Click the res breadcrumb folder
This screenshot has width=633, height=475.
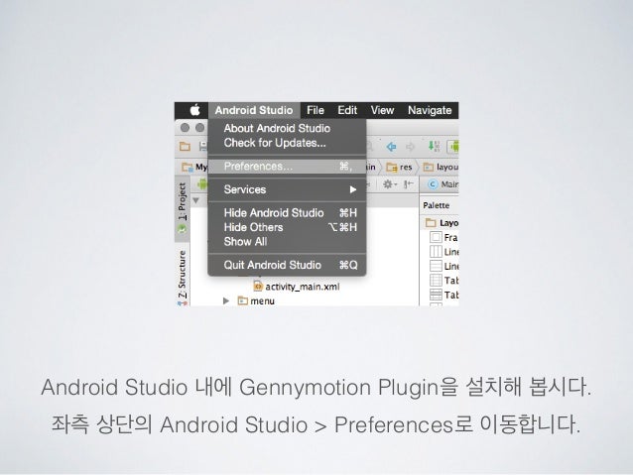tap(399, 167)
